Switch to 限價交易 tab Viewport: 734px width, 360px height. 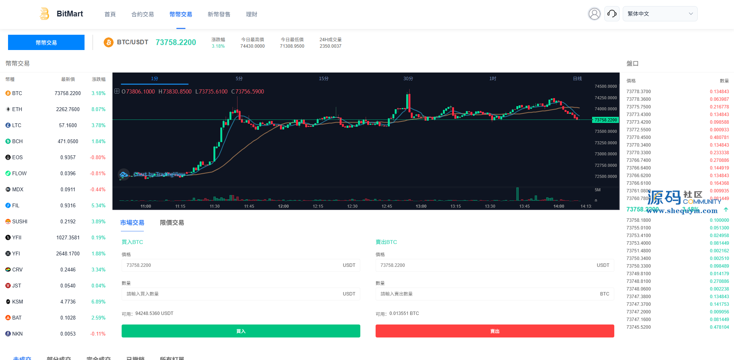(x=172, y=223)
